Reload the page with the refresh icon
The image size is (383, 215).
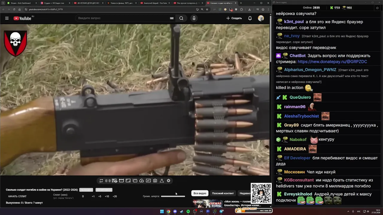[x=14, y=9]
